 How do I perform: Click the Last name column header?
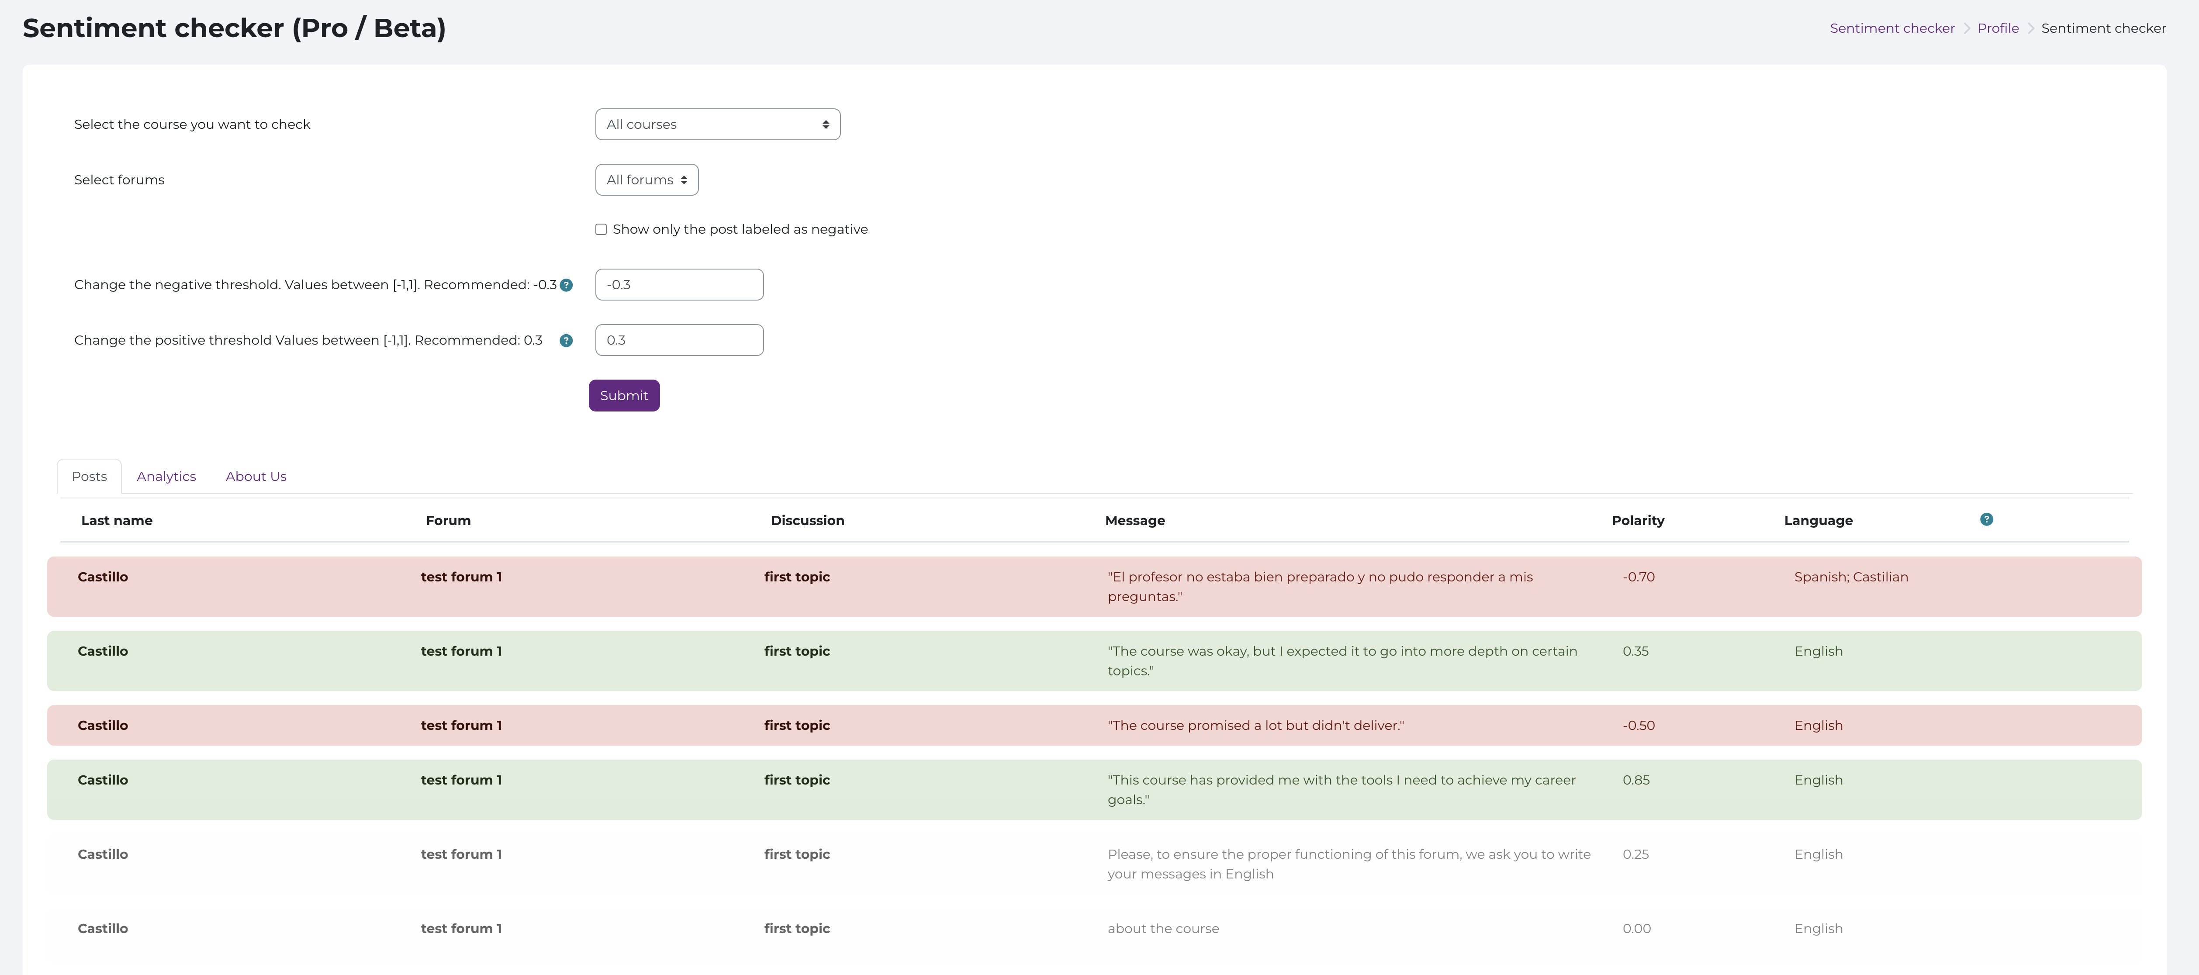coord(117,521)
